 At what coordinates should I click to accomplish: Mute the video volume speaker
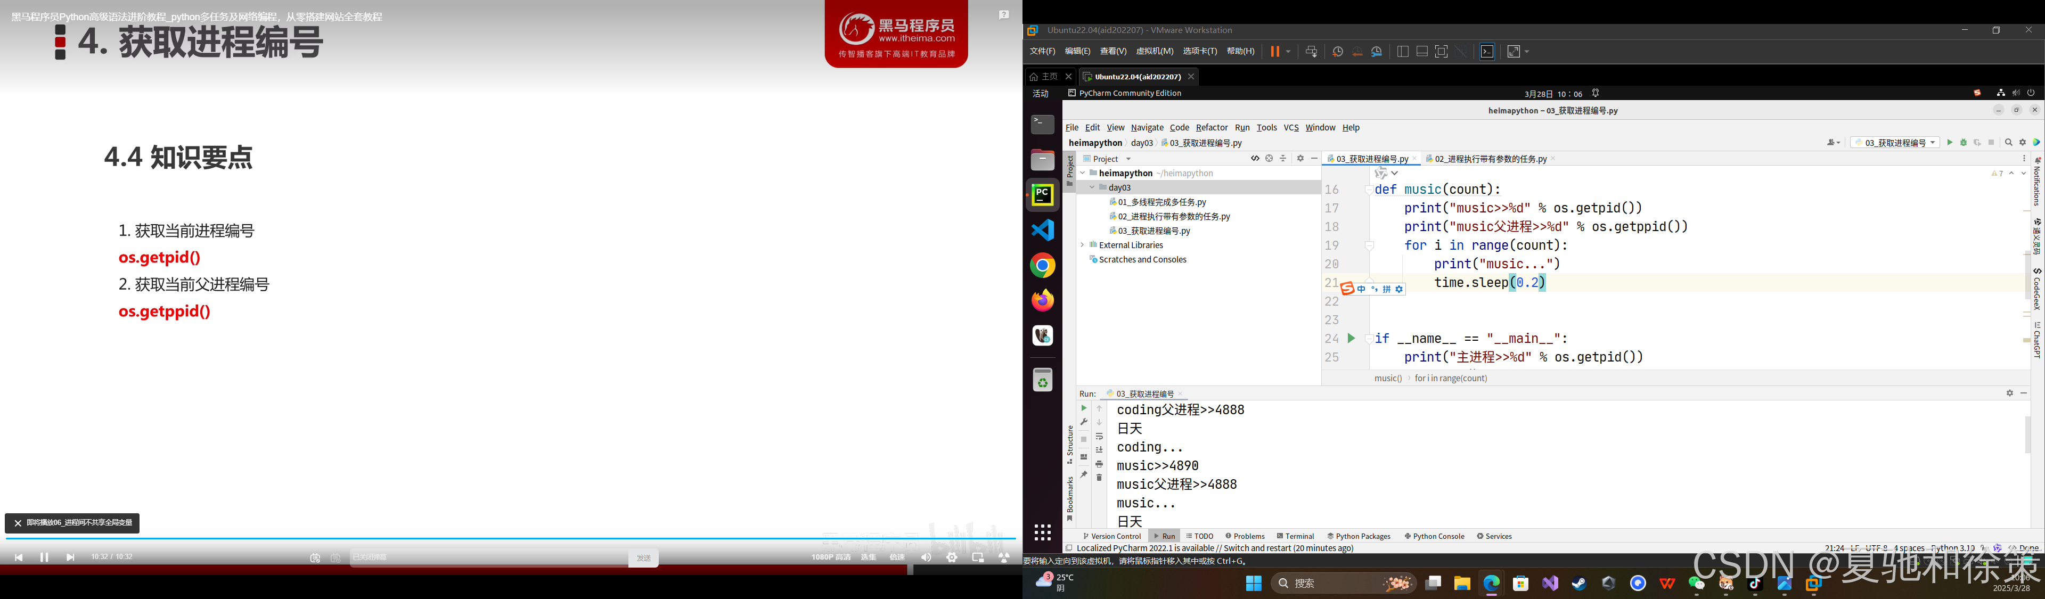pyautogui.click(x=926, y=558)
